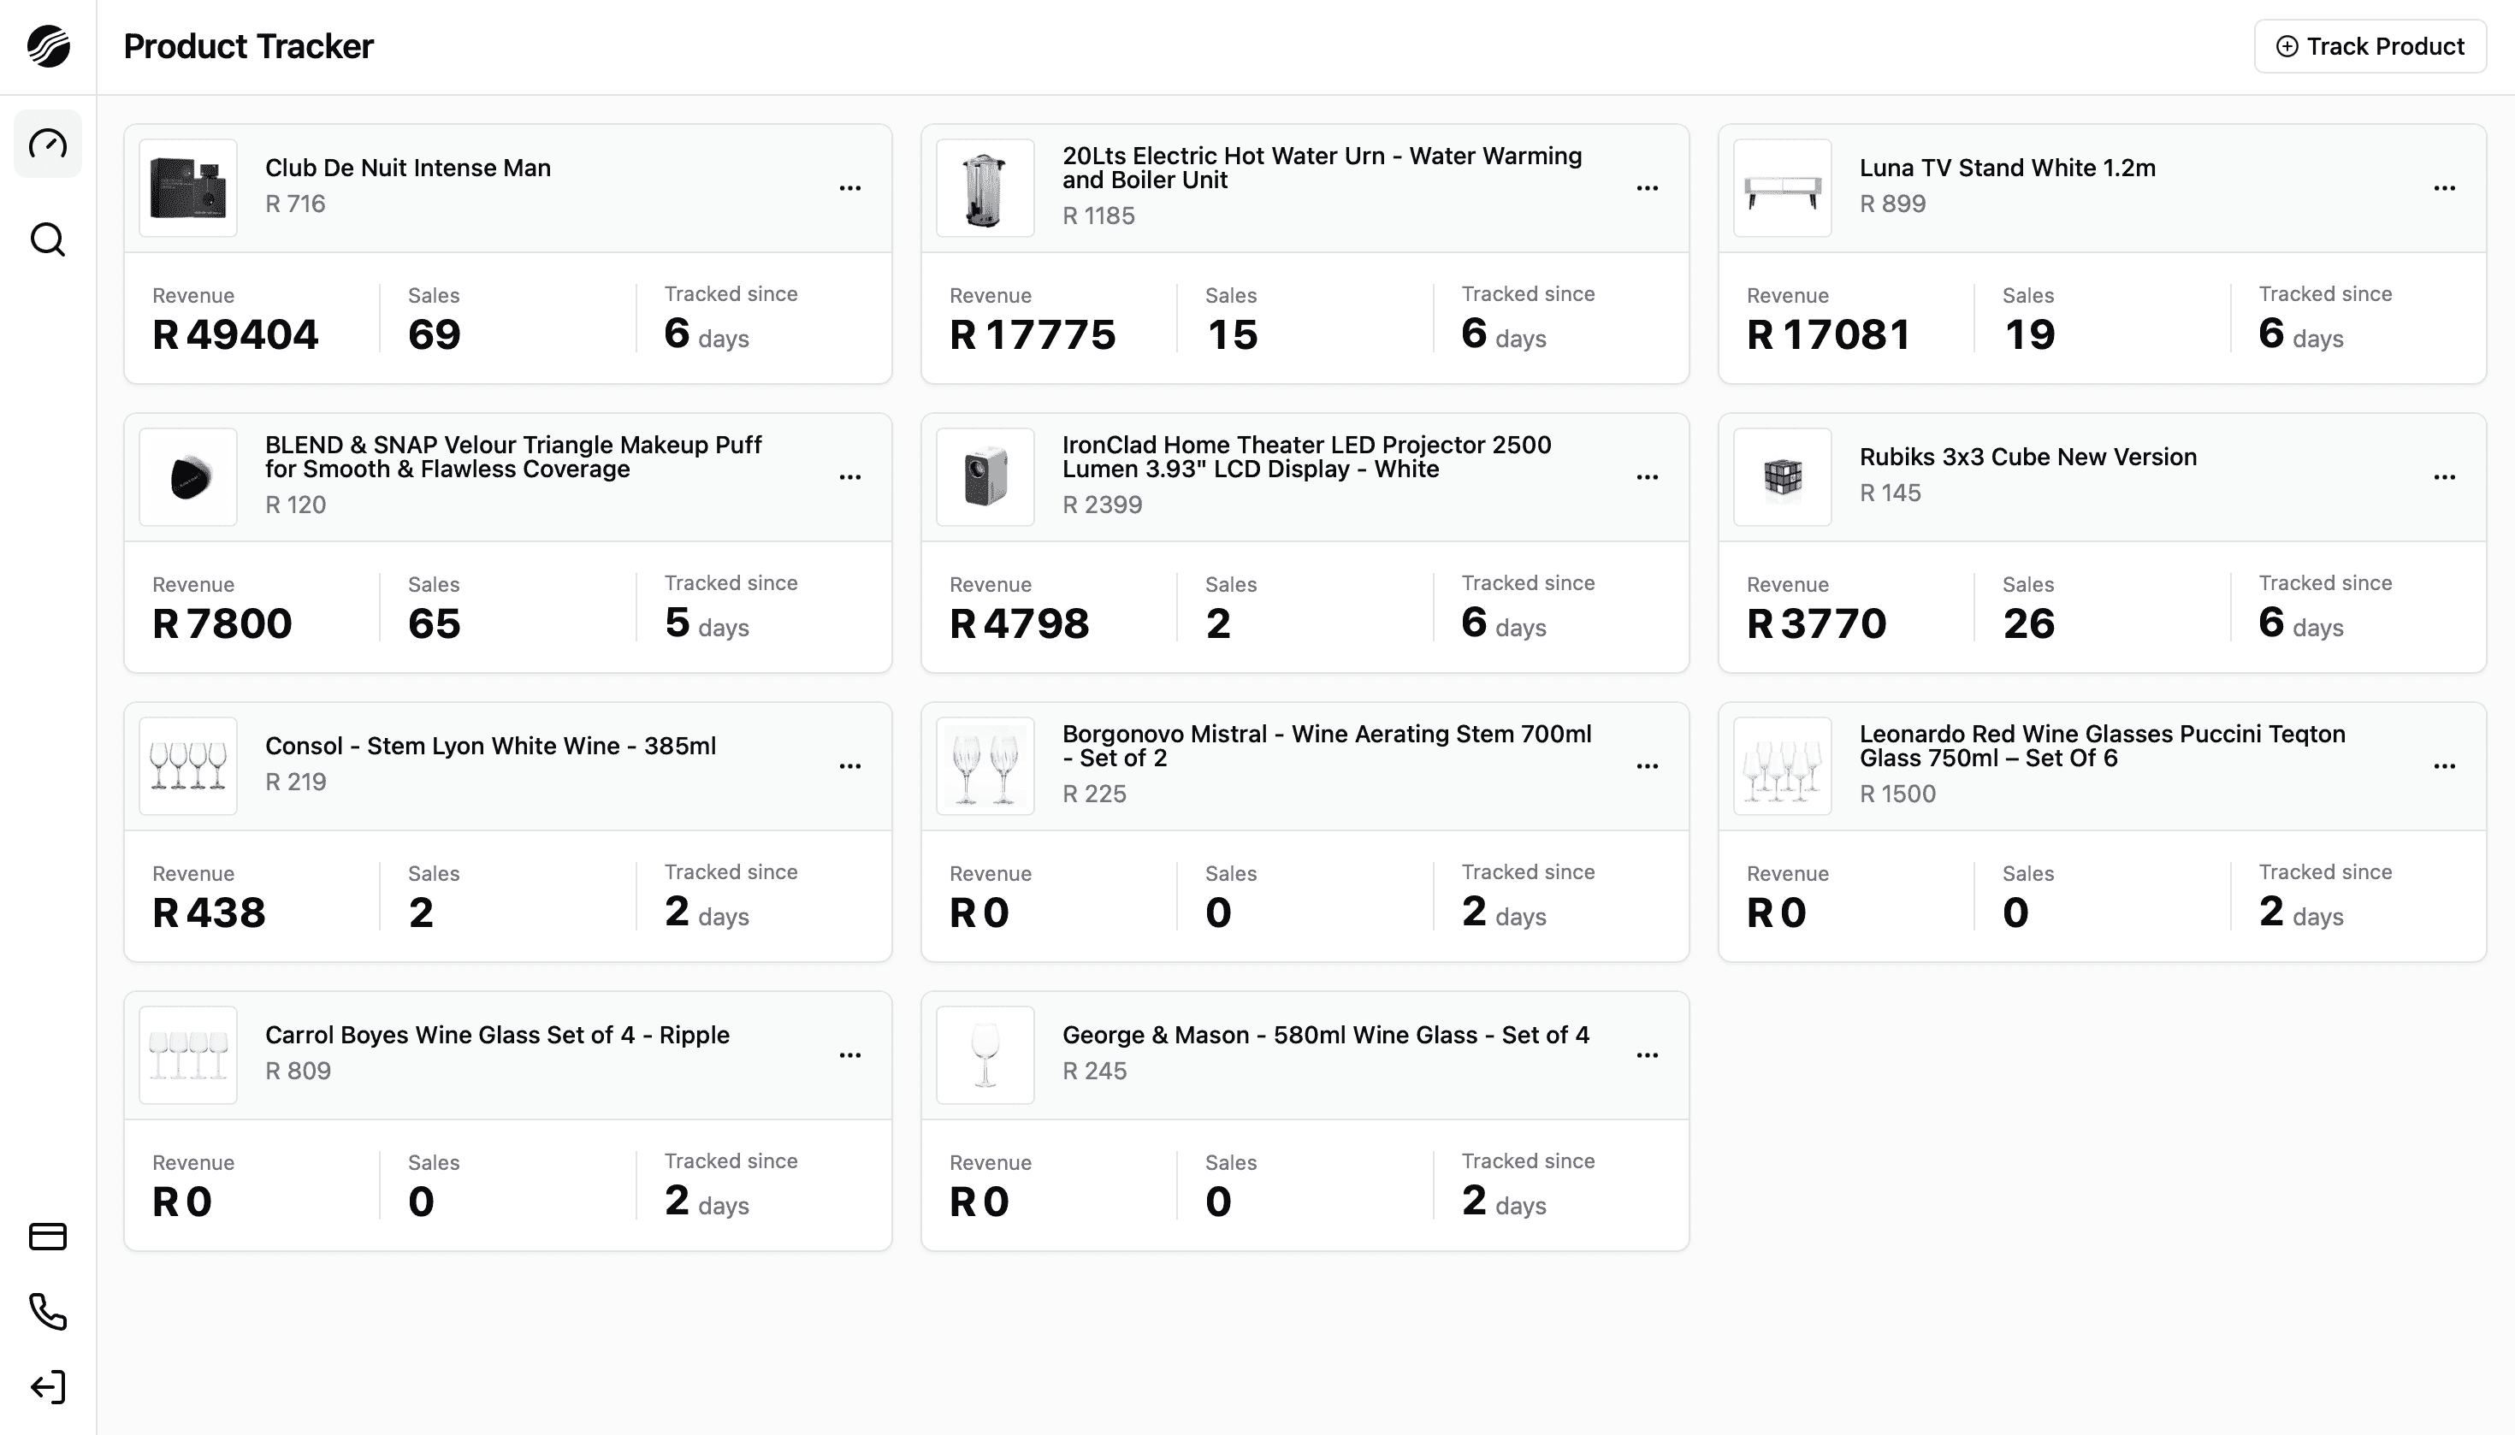Click the BLEND & SNAP makeup puff thumbnail
This screenshot has width=2515, height=1435.
(x=188, y=477)
